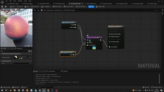Viewport: 164px width, 92px height.
Task: Click the Browse to asset icon
Action: click(x=6, y=7)
